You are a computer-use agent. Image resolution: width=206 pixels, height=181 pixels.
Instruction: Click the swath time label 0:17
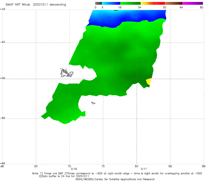(144, 169)
